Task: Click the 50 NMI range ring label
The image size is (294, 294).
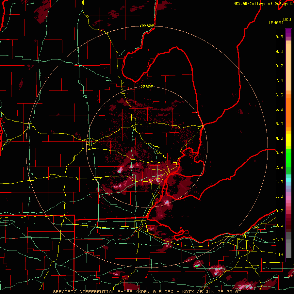Action: pyautogui.click(x=147, y=86)
